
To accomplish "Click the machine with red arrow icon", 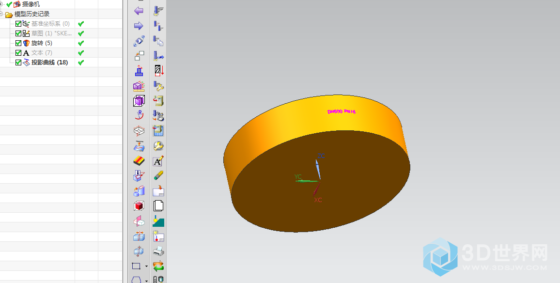I will coord(158,101).
